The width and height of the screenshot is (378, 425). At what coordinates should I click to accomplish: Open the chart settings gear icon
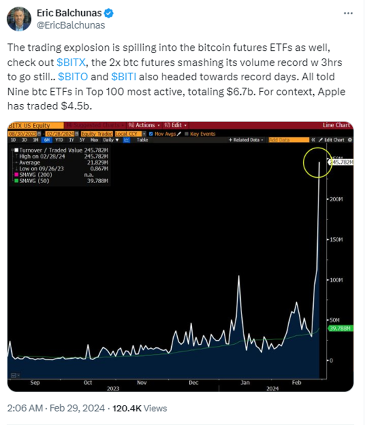click(x=349, y=140)
